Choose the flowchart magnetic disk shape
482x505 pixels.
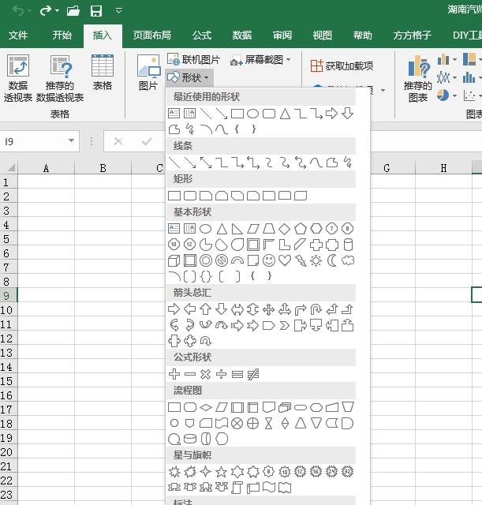tap(190, 439)
